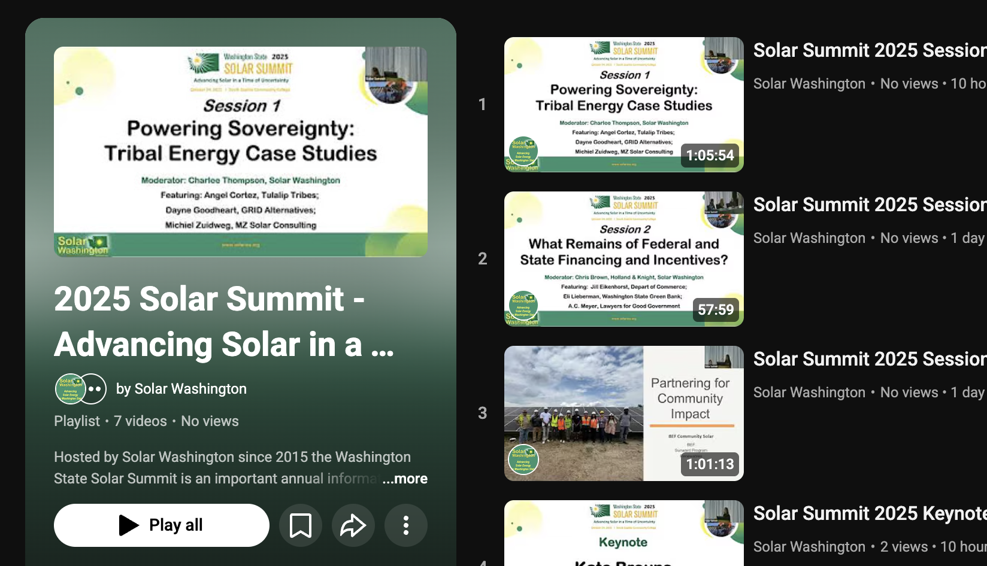
Task: Open the large playlist cover thumbnail
Action: [x=241, y=152]
